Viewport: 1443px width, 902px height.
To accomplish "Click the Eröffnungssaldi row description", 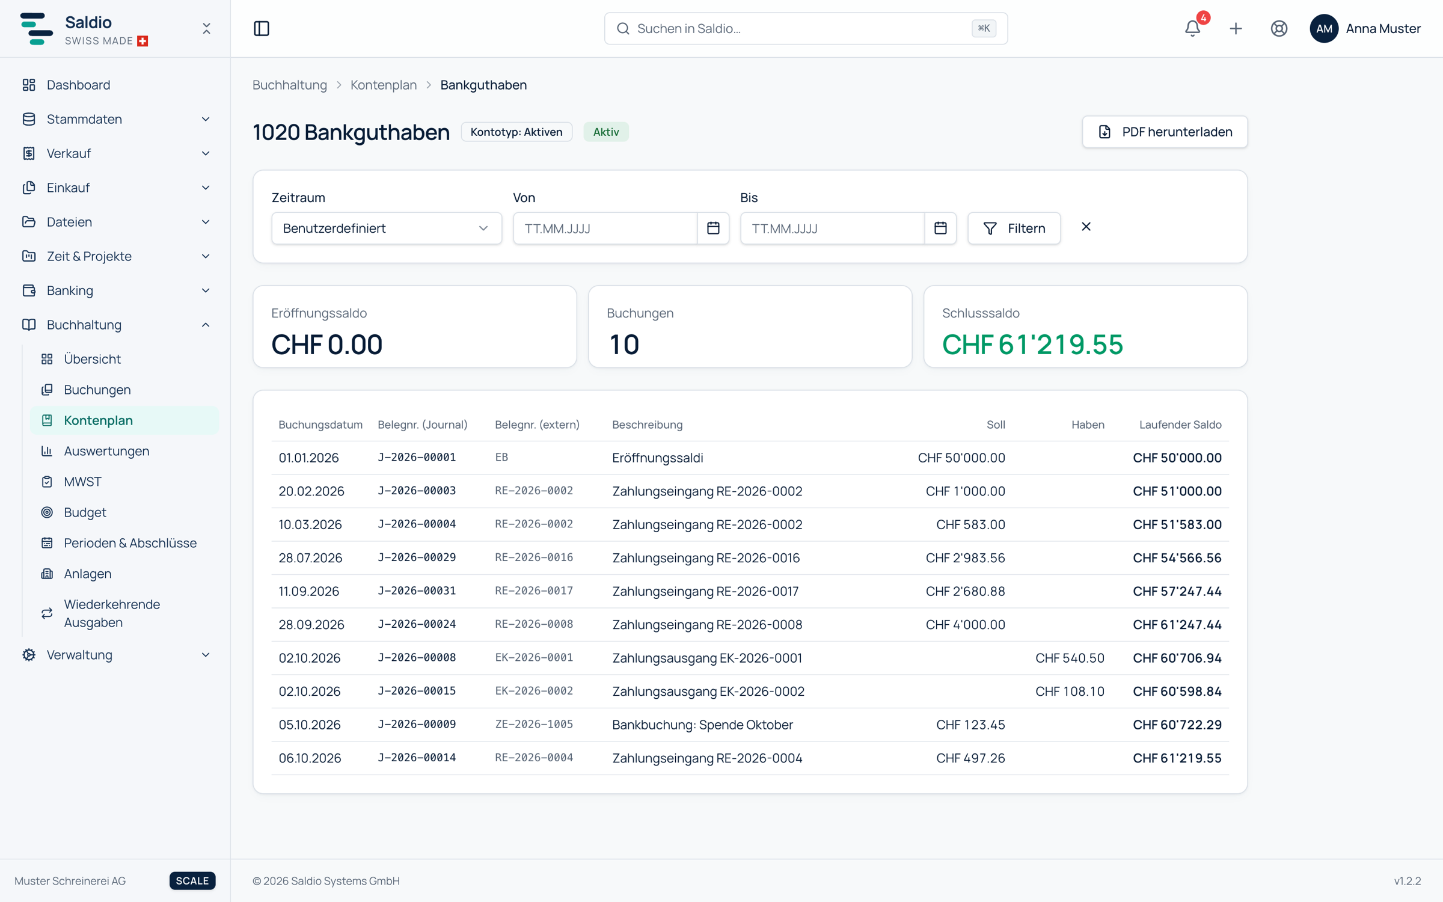I will coord(657,458).
